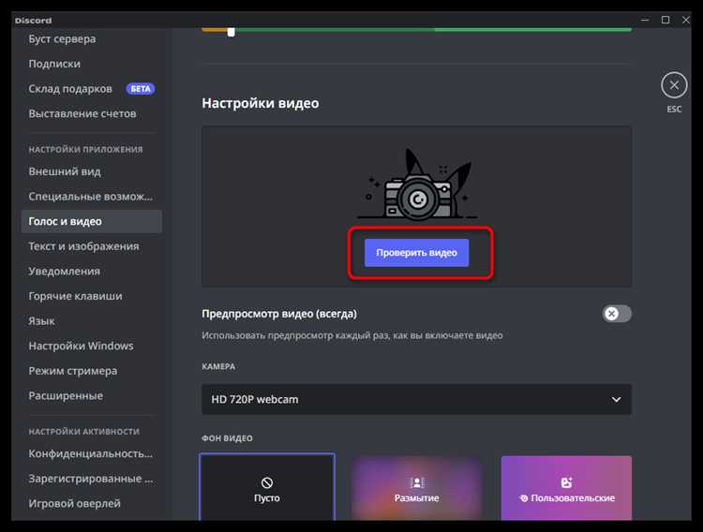The image size is (703, 532).
Task: Click the НАСТРОЙКИ ПРИЛОЖЕНИЯ header
Action: pos(85,149)
